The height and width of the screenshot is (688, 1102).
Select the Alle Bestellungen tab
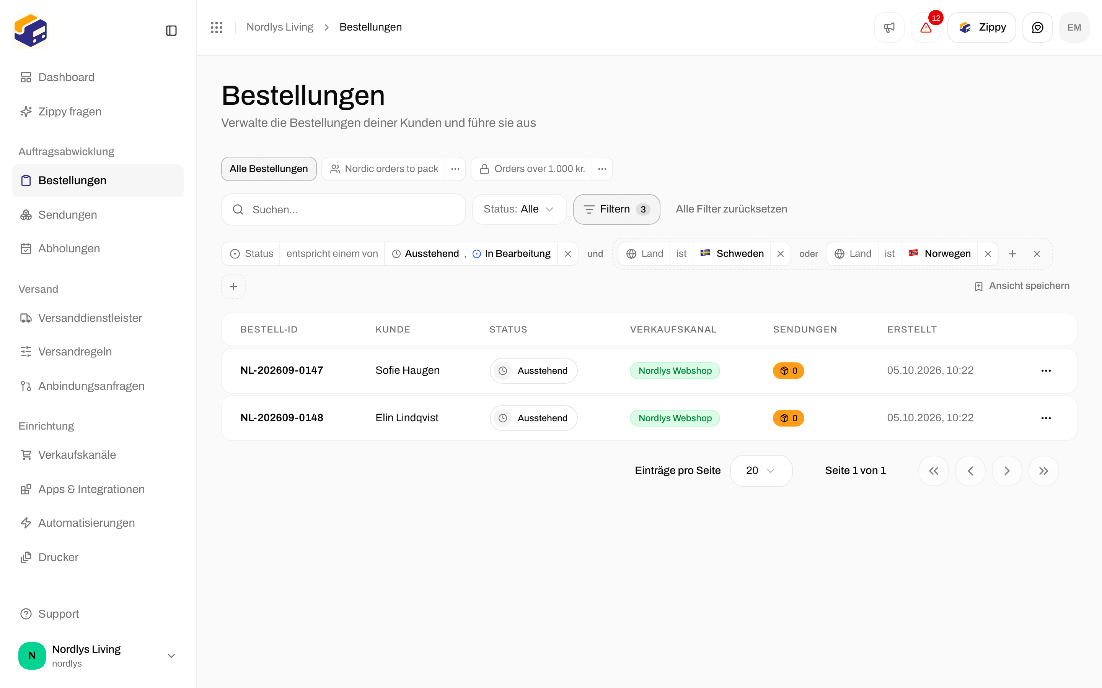tap(269, 169)
